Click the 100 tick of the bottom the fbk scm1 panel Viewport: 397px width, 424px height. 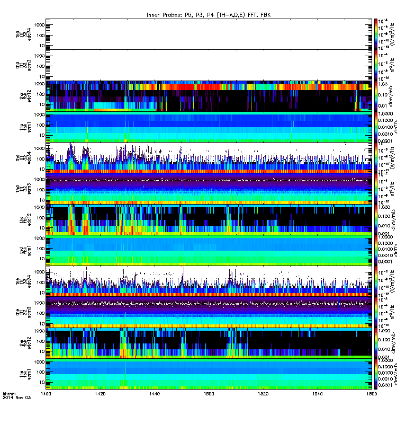[41, 372]
